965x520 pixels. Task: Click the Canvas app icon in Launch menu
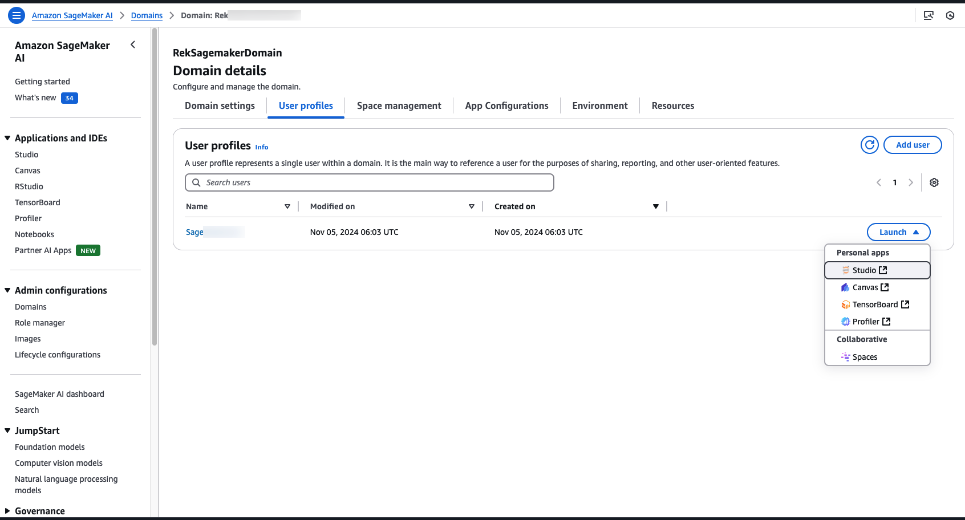pos(845,287)
